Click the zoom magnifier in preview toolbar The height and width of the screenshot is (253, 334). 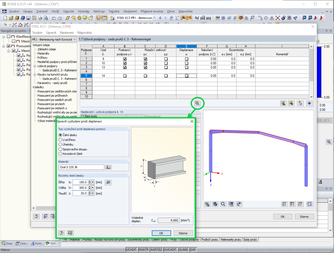pyautogui.click(x=223, y=204)
